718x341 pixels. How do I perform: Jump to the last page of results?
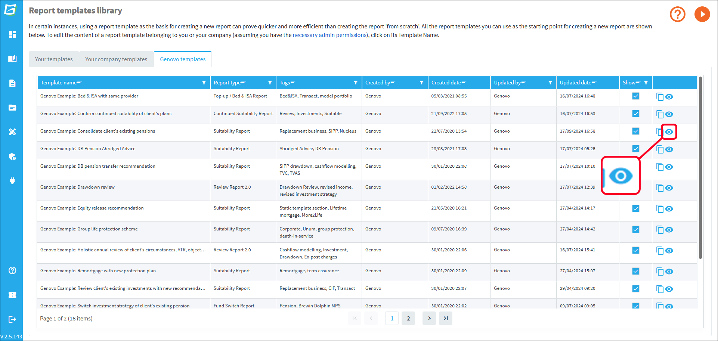446,318
